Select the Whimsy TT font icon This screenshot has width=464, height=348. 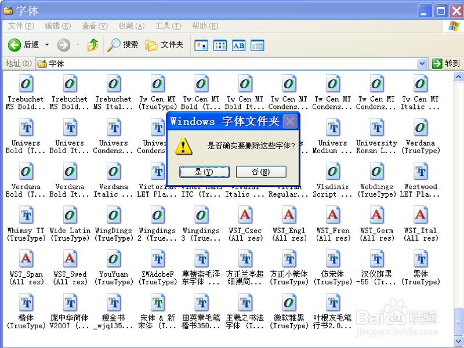(26, 215)
